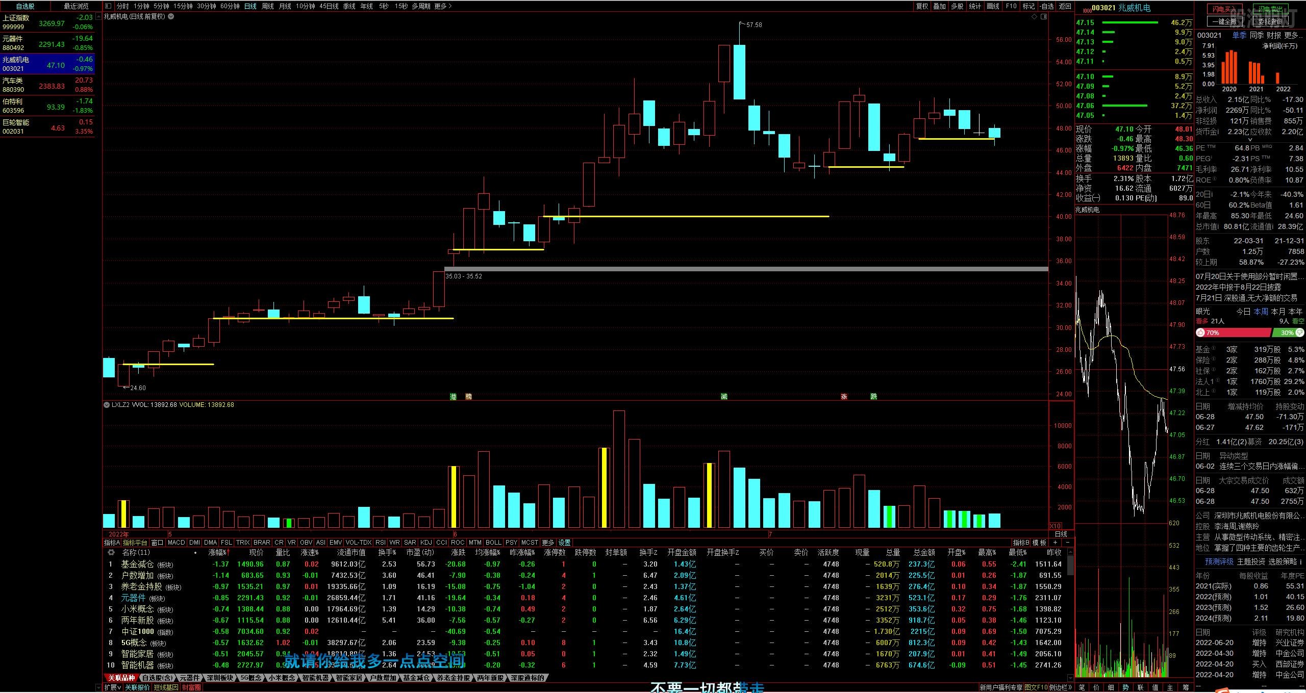Select the 笔 tab below the intraday panel
Image resolution: width=1306 pixels, height=693 pixels.
[1082, 687]
